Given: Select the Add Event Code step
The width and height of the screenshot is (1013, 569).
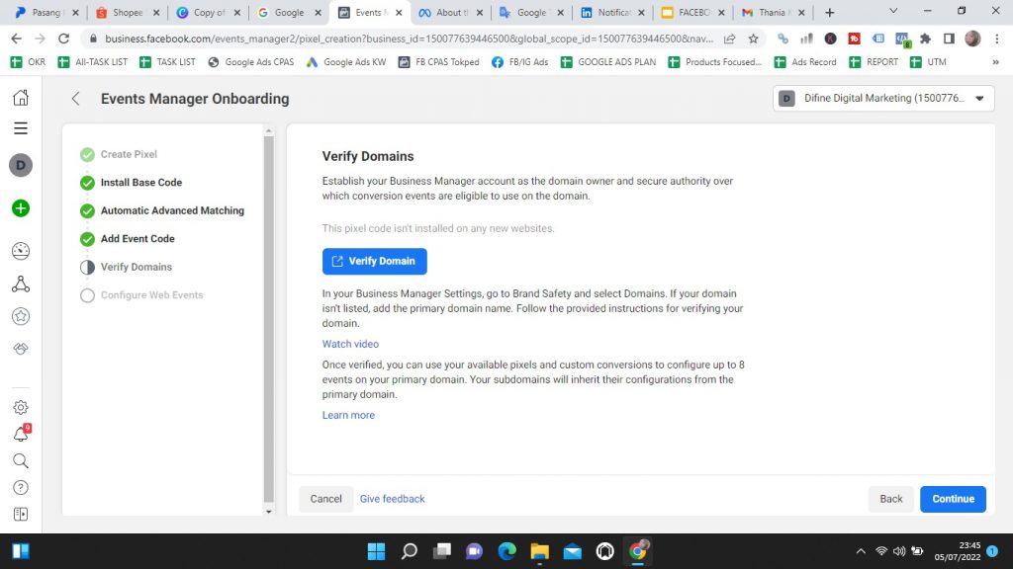Looking at the screenshot, I should point(138,239).
